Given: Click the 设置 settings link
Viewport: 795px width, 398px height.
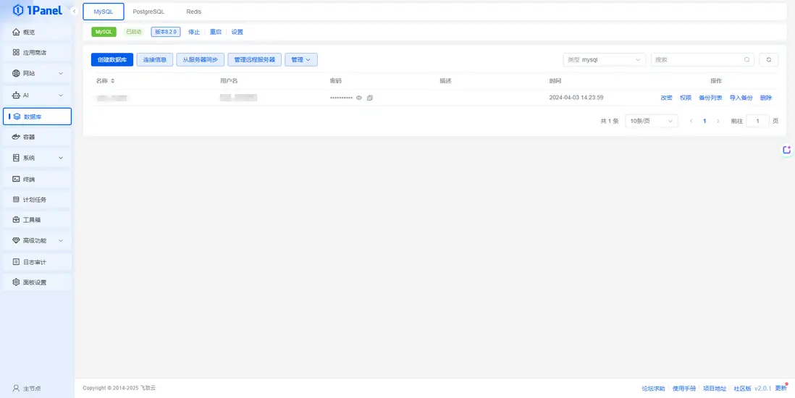Looking at the screenshot, I should (237, 32).
